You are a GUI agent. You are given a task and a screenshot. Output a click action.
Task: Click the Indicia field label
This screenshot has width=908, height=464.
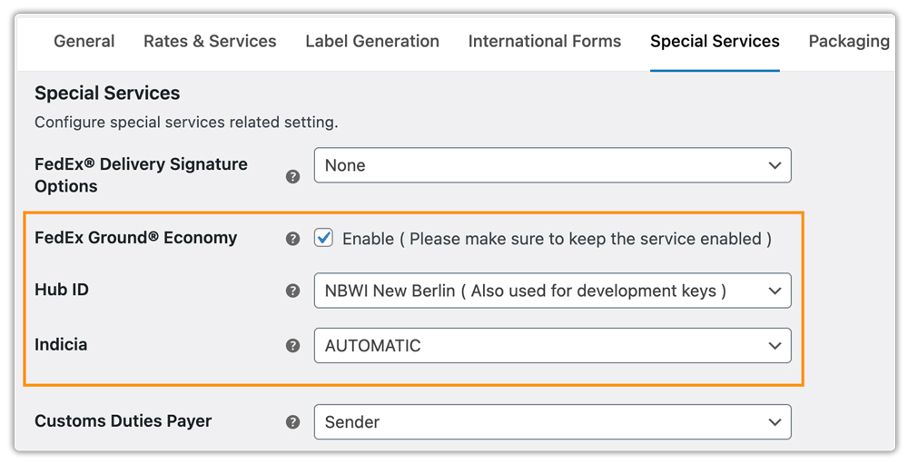click(61, 345)
